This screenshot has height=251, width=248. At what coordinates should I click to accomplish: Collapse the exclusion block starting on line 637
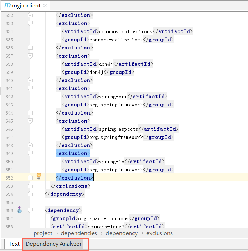(x=30, y=56)
